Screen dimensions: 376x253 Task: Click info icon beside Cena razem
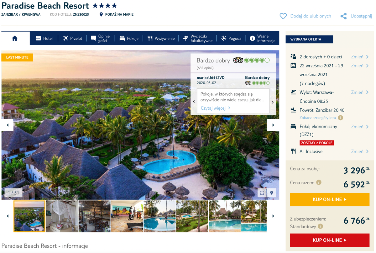point(319,182)
